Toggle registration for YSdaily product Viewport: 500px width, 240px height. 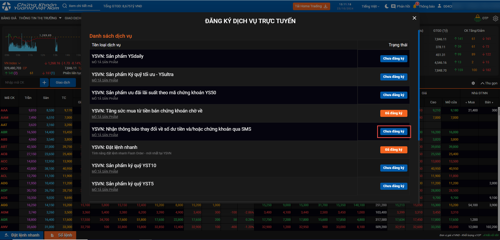(x=393, y=59)
